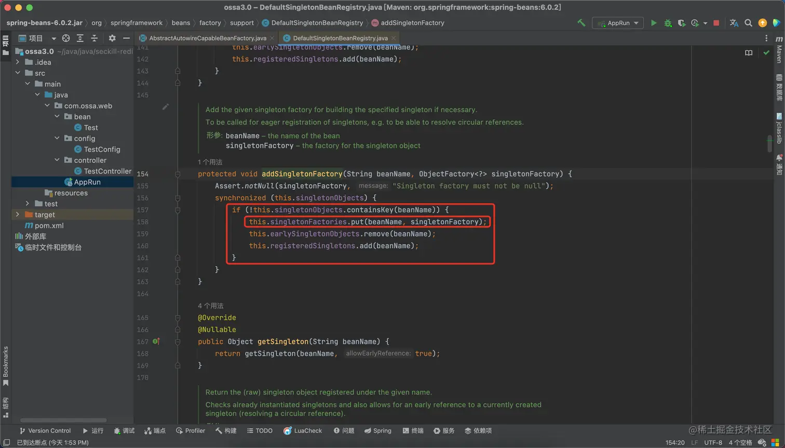
Task: Hide the project panel with minus icon
Action: tap(126, 38)
